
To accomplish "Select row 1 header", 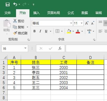I will 4,62.
